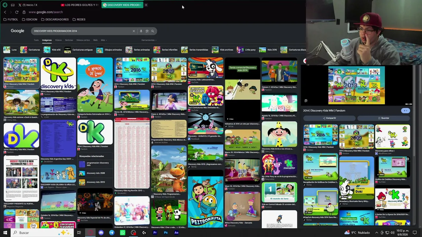Reload the page with the refresh icon

[x=17, y=12]
